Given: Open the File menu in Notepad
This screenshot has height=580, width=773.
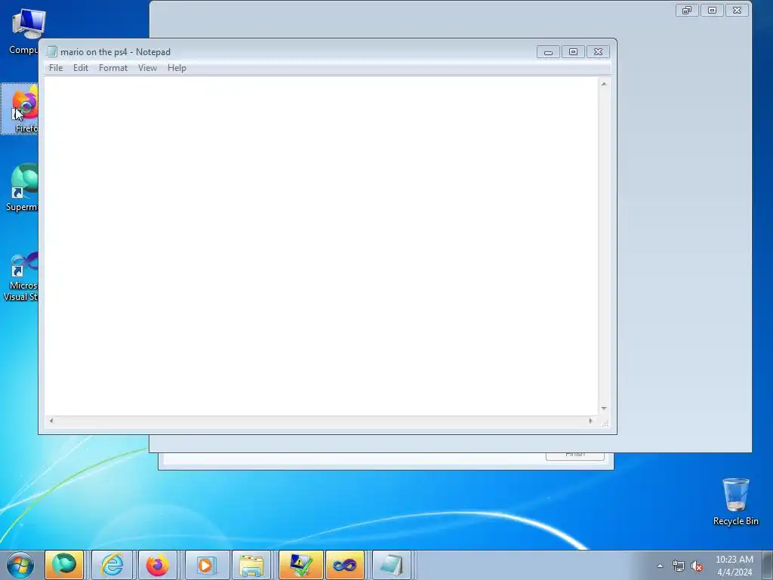Looking at the screenshot, I should (56, 68).
